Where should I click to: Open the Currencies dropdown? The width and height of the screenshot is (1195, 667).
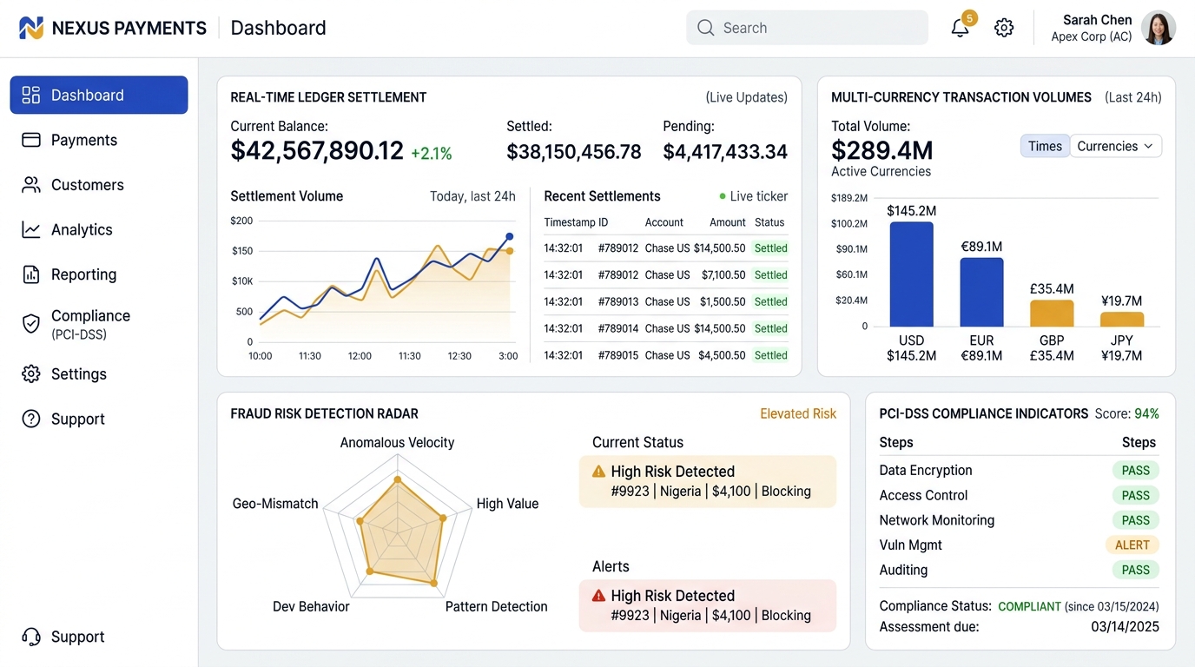(1116, 146)
